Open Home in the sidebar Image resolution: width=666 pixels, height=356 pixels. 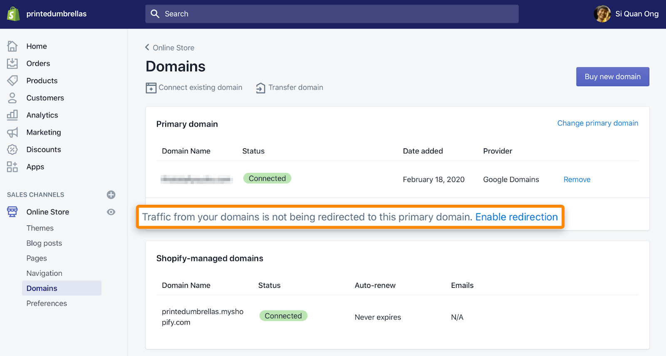click(x=37, y=46)
